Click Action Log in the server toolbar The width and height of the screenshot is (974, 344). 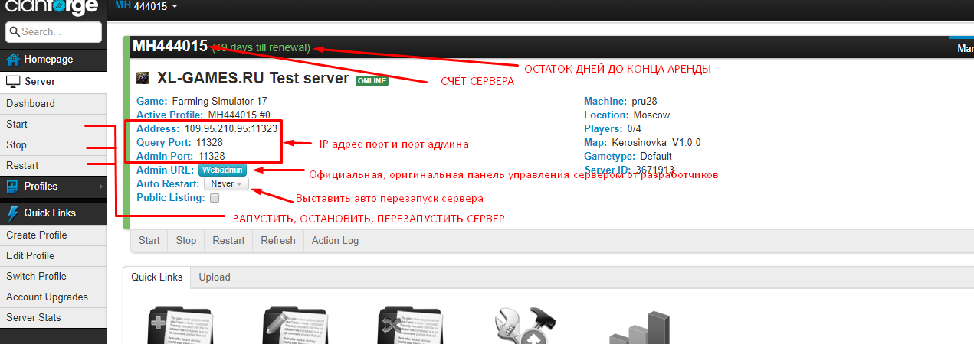(335, 240)
